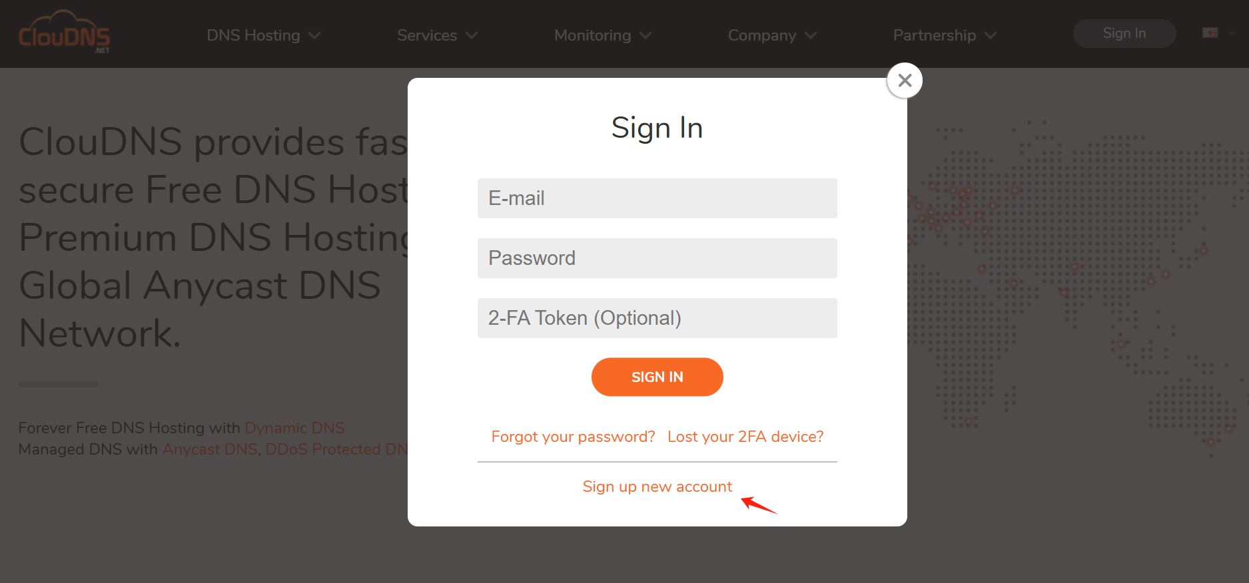Click into the Password field
Viewport: 1249px width, 583px height.
point(657,258)
